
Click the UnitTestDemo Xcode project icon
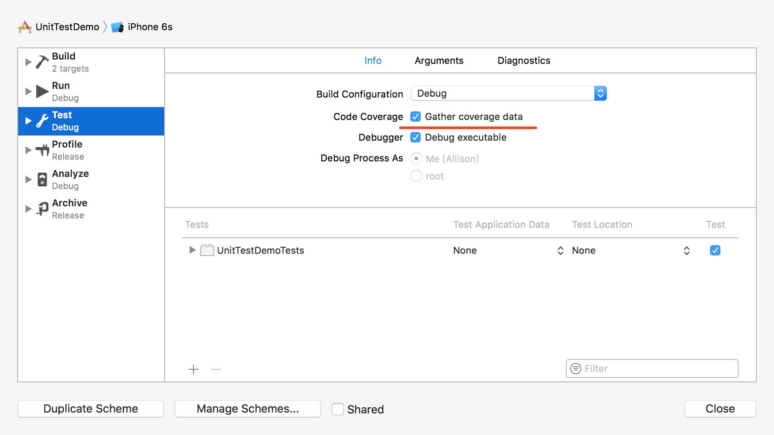click(25, 27)
